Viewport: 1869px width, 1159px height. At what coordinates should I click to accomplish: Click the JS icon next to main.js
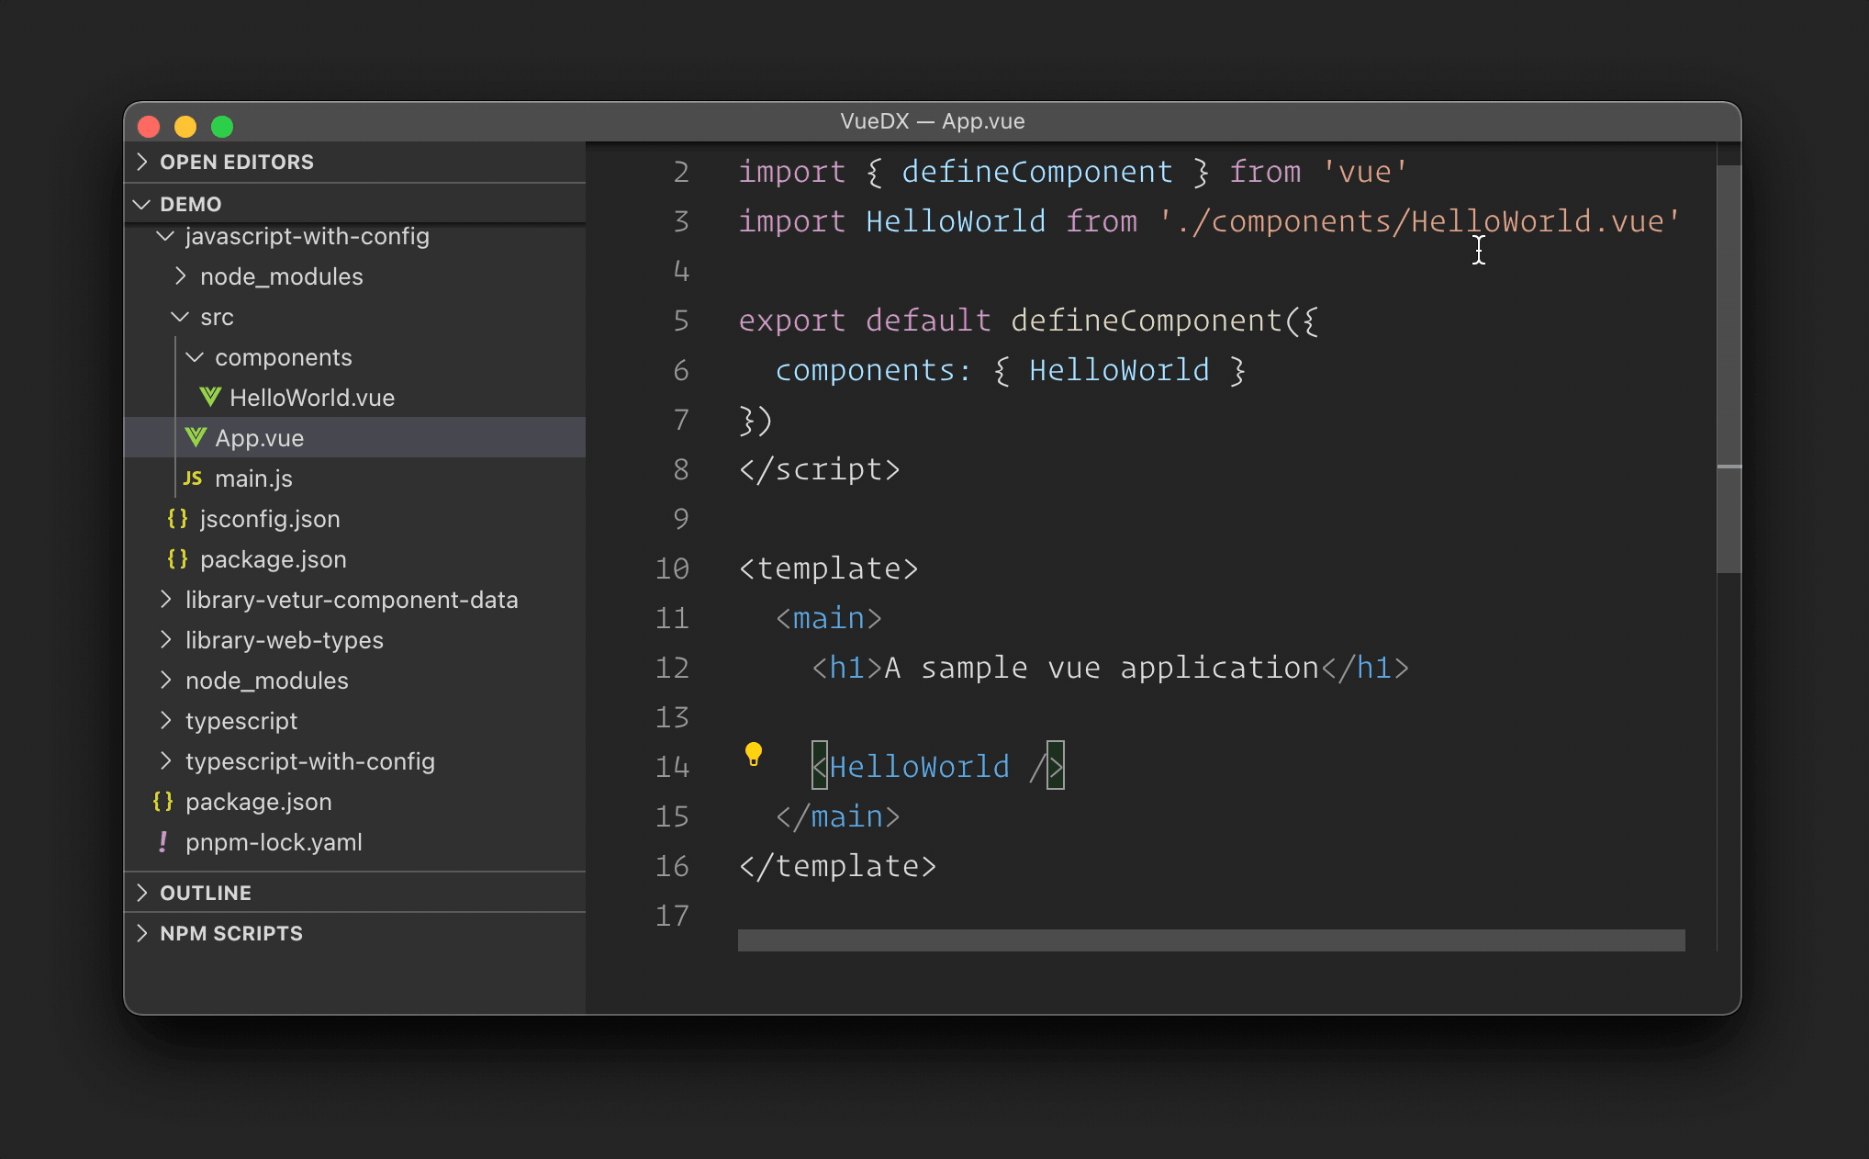[x=193, y=478]
